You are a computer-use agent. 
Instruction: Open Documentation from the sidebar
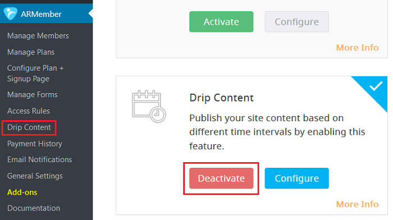tap(34, 208)
